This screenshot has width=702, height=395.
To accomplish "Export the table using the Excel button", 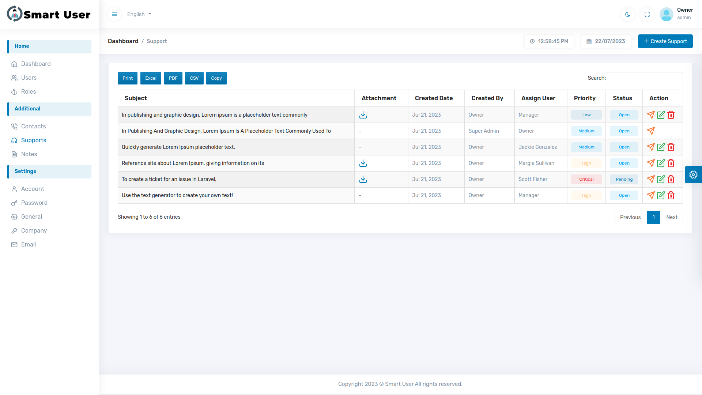I will [x=151, y=78].
